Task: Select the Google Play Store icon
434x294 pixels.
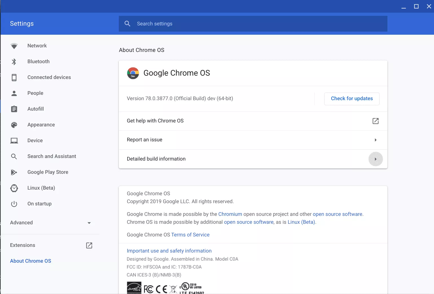Action: click(14, 172)
